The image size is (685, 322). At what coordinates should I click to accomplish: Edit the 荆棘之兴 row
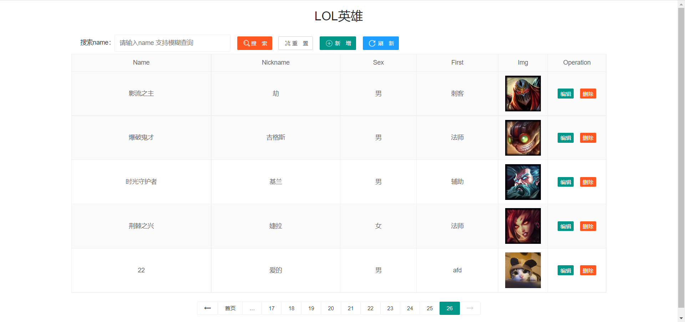(x=565, y=226)
